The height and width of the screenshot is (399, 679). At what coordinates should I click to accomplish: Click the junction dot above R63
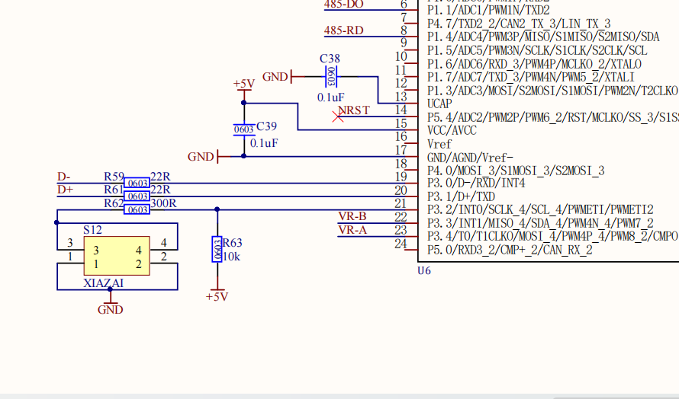click(217, 209)
